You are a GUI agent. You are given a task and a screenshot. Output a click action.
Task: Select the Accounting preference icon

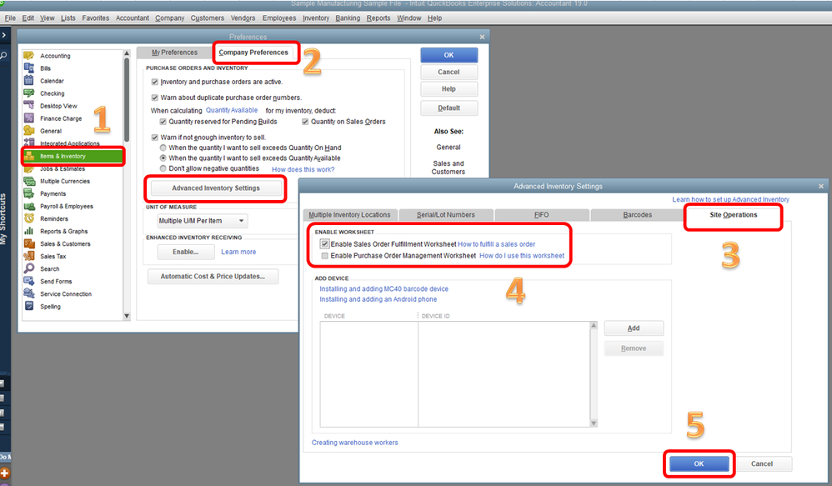pyautogui.click(x=29, y=56)
